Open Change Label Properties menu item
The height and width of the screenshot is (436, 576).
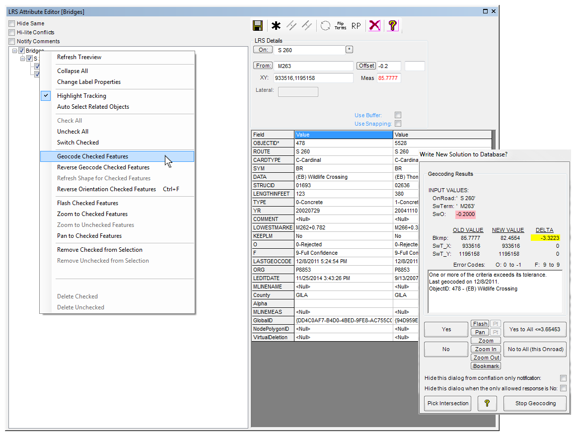click(117, 82)
